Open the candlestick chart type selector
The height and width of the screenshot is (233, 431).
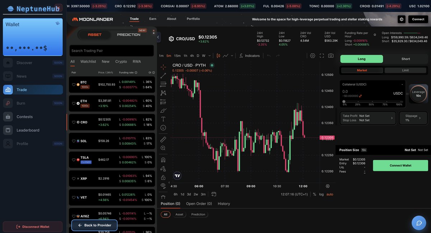pos(218,56)
